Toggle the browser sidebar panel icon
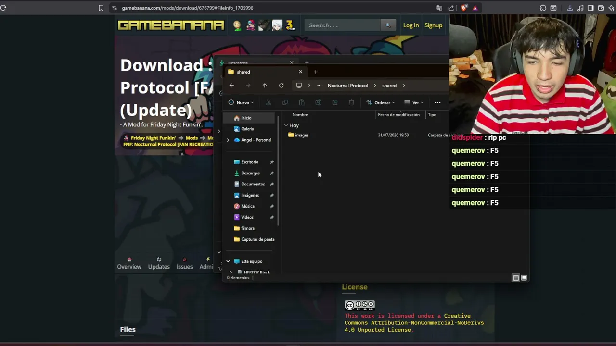 tap(590, 8)
